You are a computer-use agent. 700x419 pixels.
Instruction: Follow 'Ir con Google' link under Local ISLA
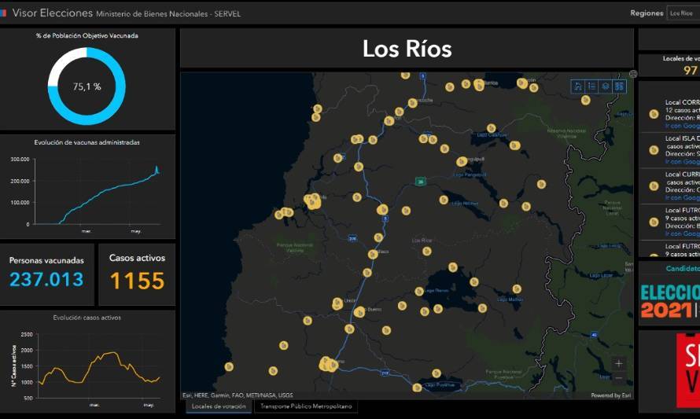682,161
